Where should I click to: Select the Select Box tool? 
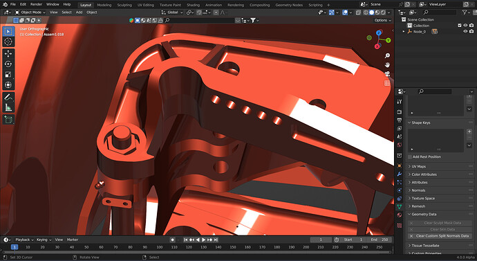click(x=8, y=31)
